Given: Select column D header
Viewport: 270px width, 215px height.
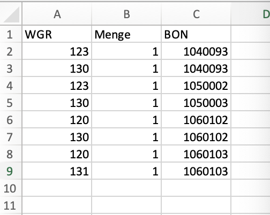Looking at the screenshot, I should [251, 14].
